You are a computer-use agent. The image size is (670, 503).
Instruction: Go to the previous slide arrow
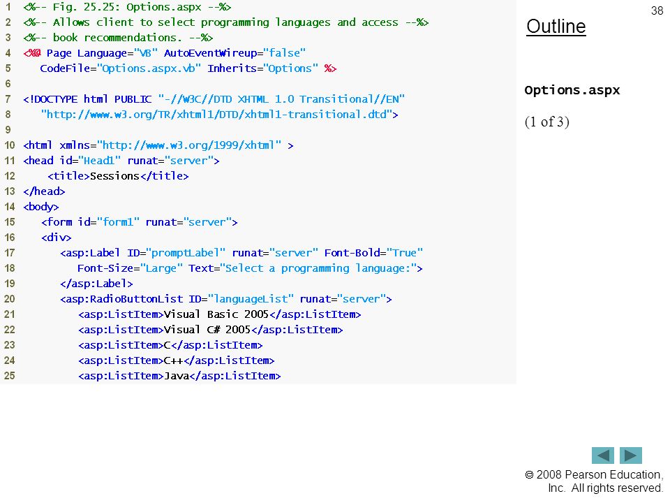tap(602, 455)
